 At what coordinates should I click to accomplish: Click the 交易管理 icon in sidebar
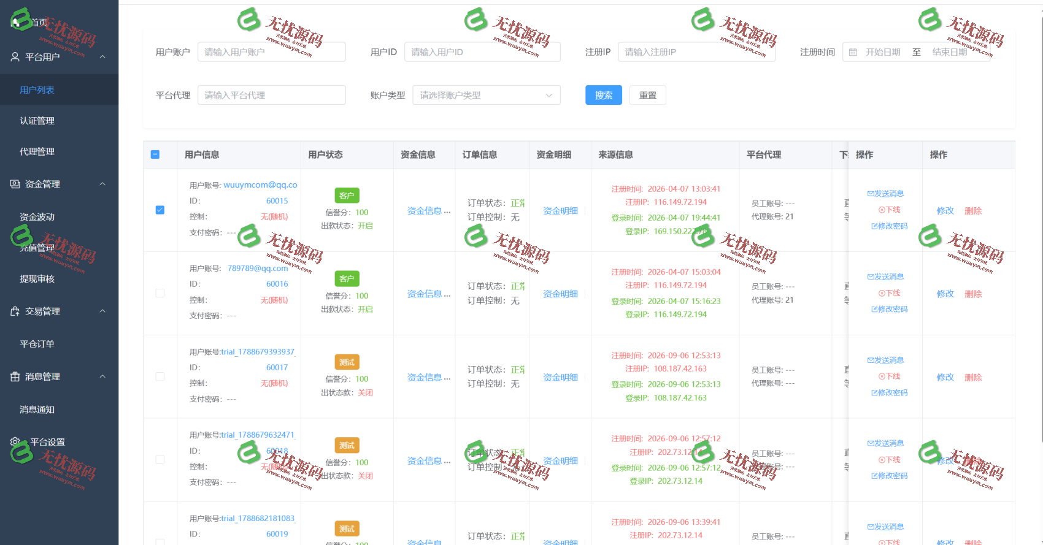tap(15, 311)
